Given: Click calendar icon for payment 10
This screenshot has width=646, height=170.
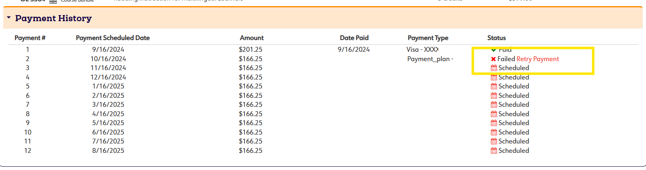Looking at the screenshot, I should coord(494,132).
